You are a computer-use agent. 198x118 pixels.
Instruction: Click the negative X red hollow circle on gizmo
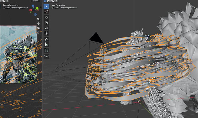pos(38,10)
